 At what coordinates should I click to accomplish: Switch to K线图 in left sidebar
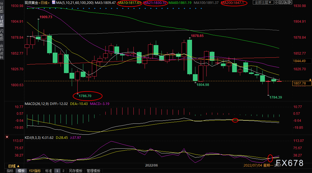2,21
